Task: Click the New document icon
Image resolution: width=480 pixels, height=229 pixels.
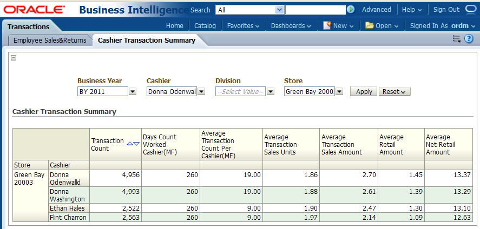Action: click(x=327, y=25)
